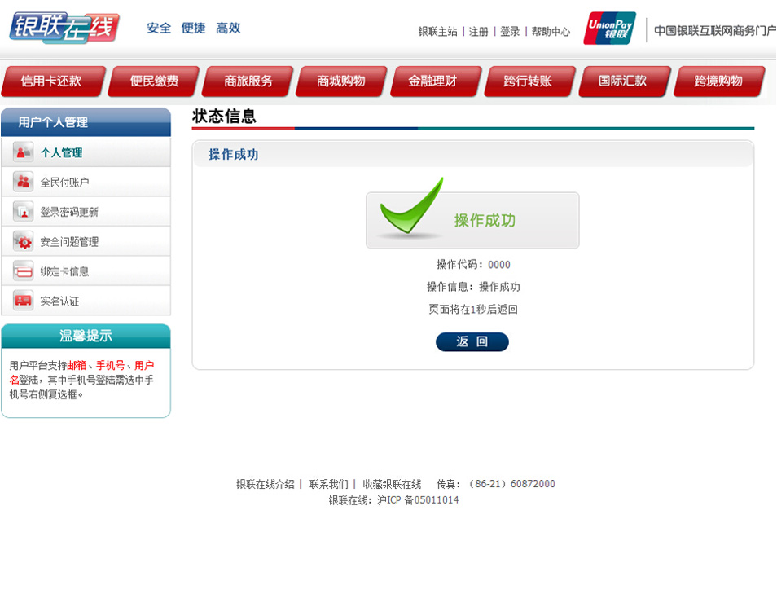Select 个人管理 in the sidebar
Viewport: 777px width, 594px height.
click(86, 152)
